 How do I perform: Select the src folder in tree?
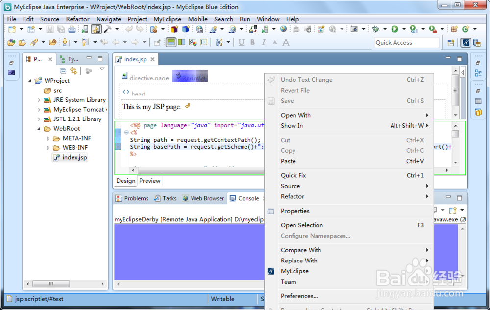53,91
